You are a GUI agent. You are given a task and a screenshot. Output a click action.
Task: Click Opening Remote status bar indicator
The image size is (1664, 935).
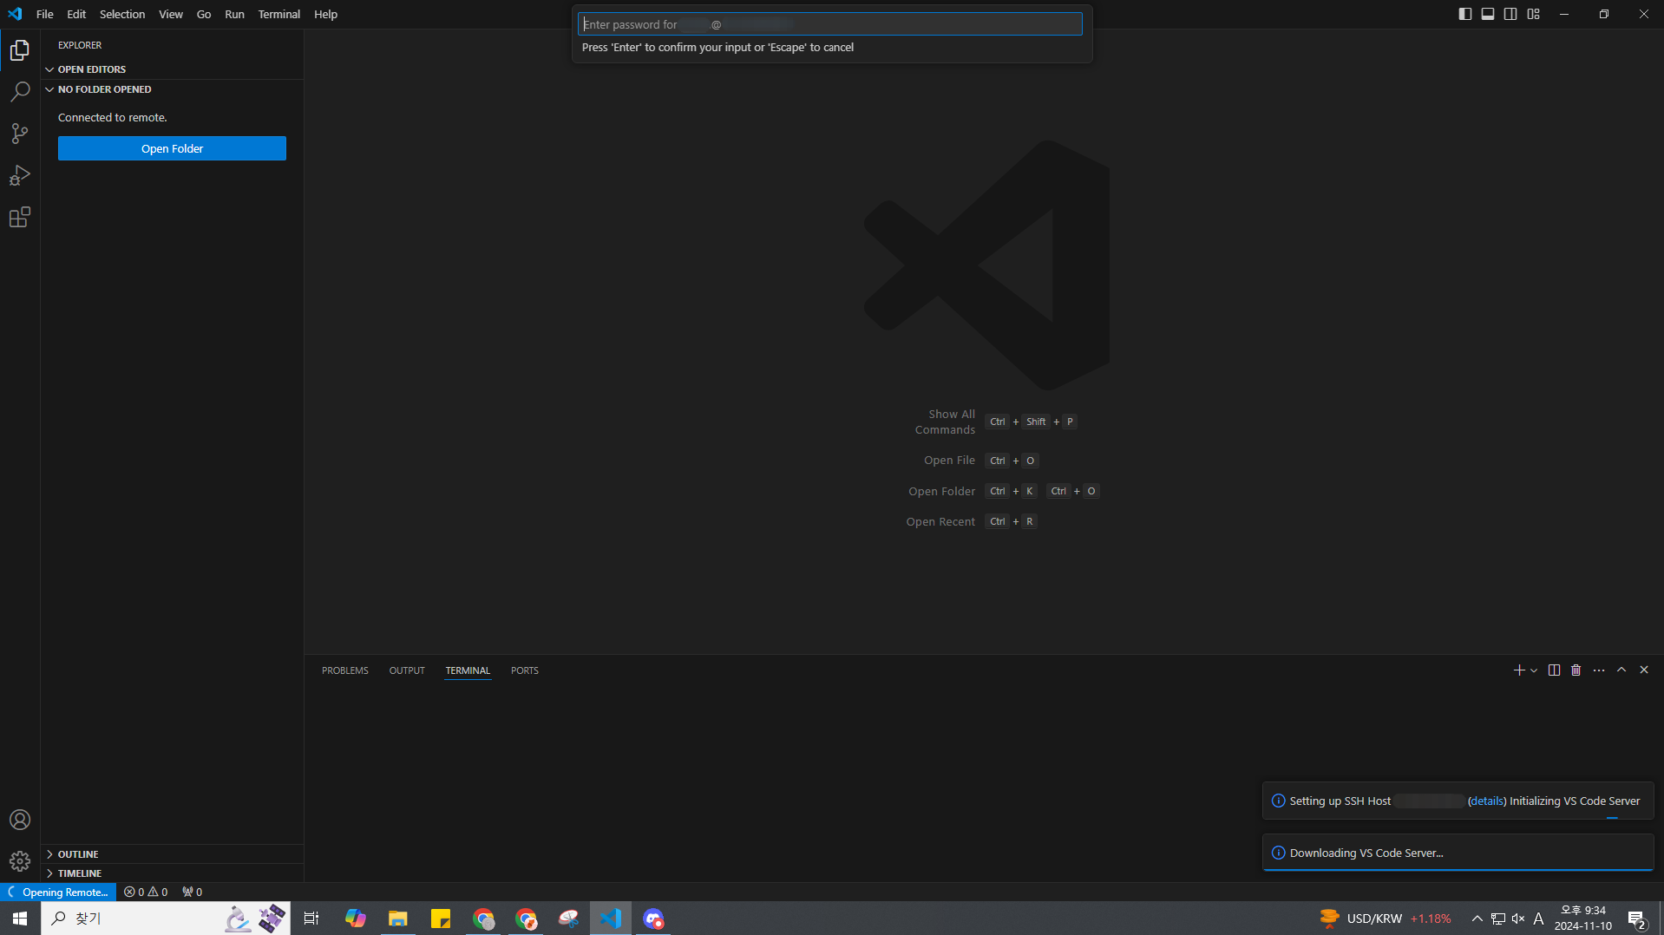coord(58,892)
